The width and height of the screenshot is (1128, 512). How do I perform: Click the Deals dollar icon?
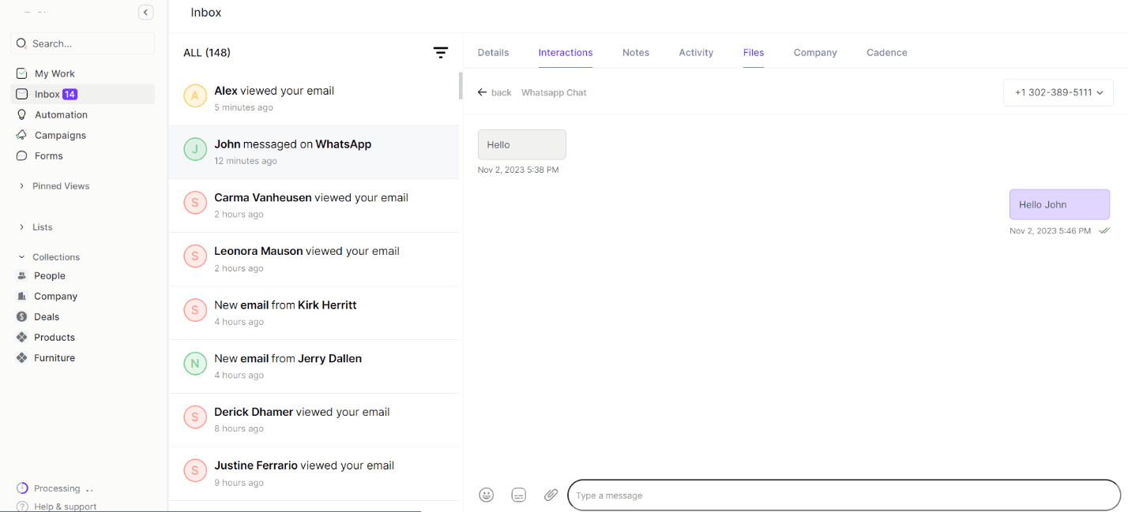[x=22, y=316]
